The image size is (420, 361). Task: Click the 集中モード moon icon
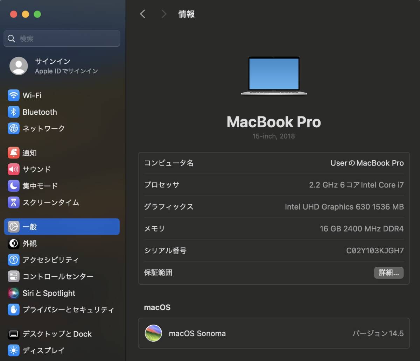click(14, 186)
